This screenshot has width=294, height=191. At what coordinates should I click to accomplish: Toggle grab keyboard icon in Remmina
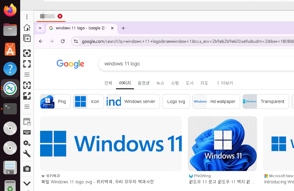pyautogui.click(x=27, y=132)
